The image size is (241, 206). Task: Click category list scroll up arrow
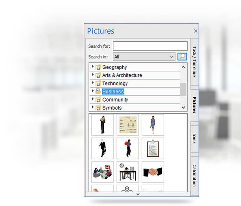tap(183, 67)
